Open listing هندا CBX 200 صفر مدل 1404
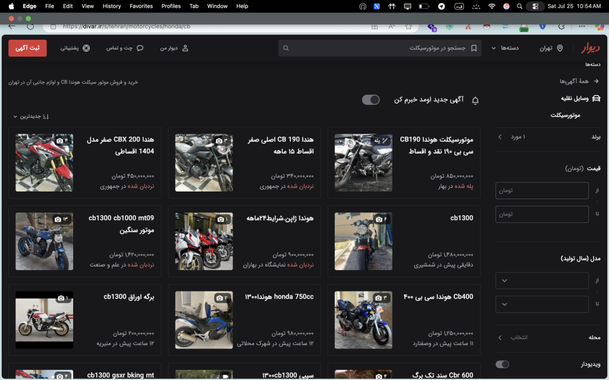This screenshot has width=609, height=380. 84,163
